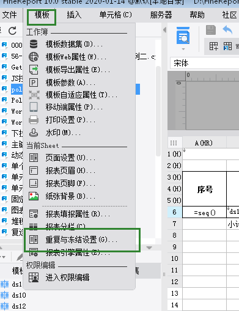Click the stamp icon beside 水印

tap(34, 133)
